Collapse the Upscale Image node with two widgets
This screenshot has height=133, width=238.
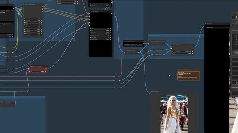172,45
